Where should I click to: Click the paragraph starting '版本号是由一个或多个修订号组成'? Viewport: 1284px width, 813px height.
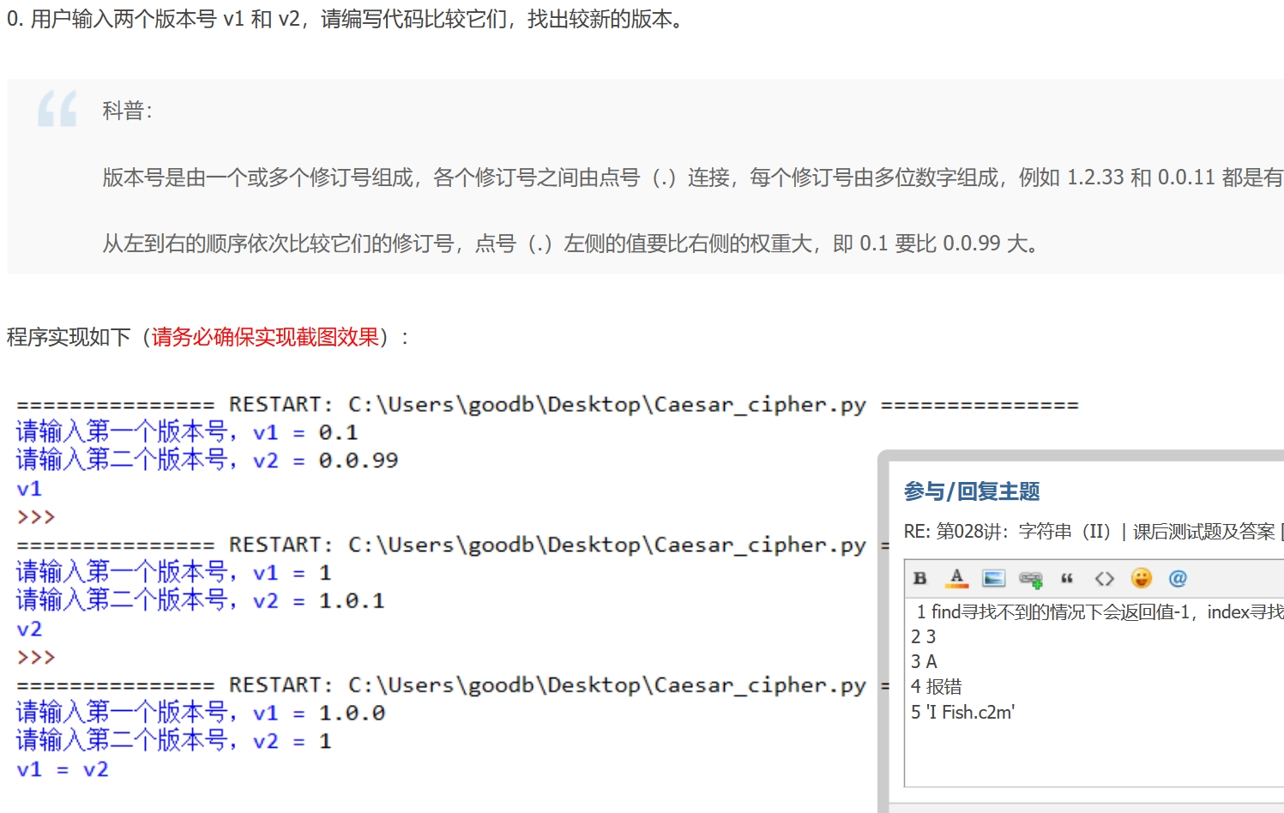[693, 178]
